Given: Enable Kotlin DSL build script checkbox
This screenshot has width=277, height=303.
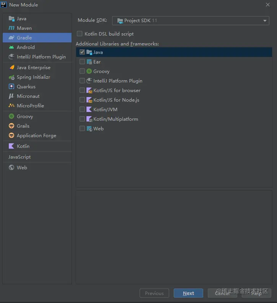Looking at the screenshot, I should [x=80, y=34].
